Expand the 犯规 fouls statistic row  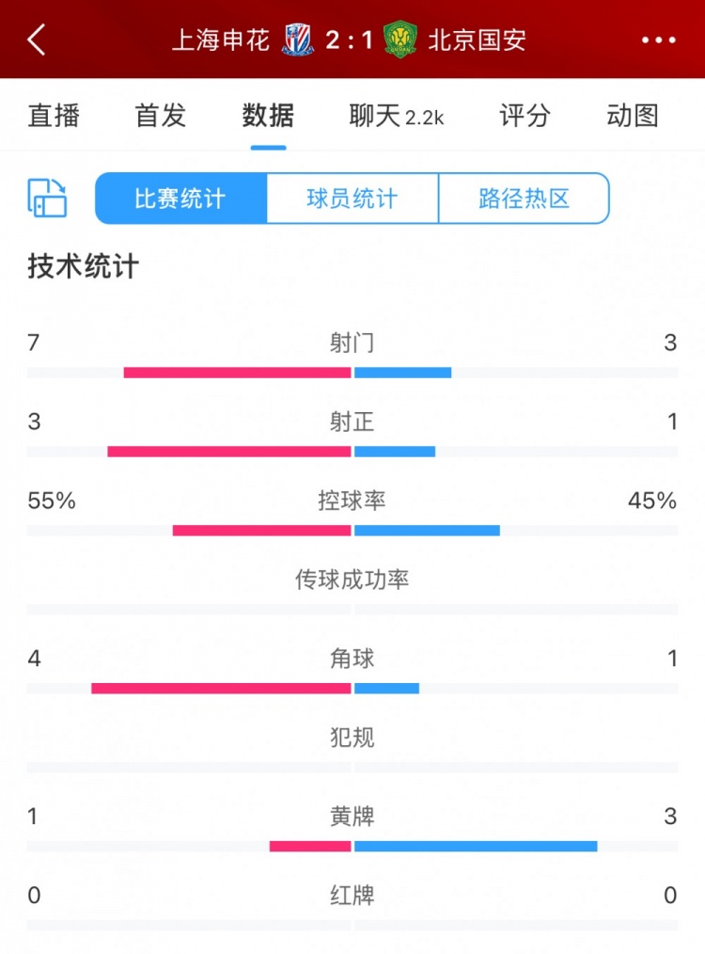pos(352,739)
